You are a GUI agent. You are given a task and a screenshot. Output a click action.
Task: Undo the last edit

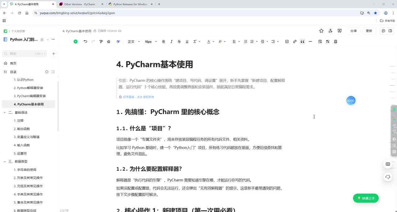pyautogui.click(x=85, y=42)
